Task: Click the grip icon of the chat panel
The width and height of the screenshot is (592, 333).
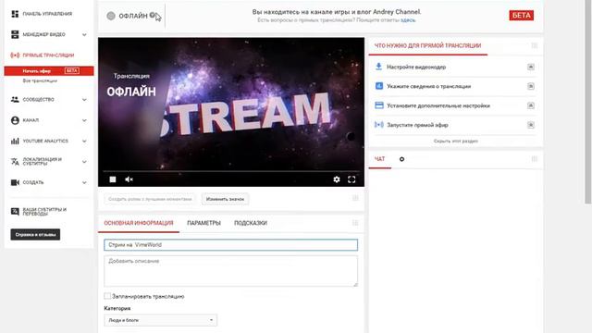Action: (x=535, y=159)
